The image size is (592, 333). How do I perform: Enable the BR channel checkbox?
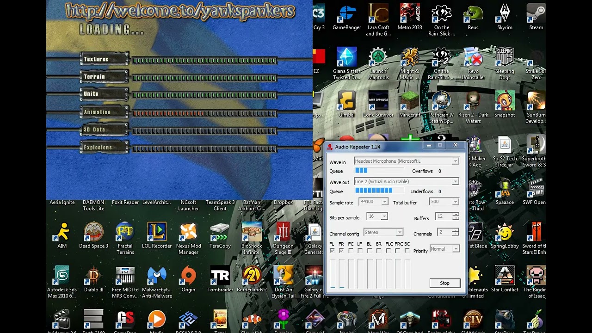(x=379, y=250)
